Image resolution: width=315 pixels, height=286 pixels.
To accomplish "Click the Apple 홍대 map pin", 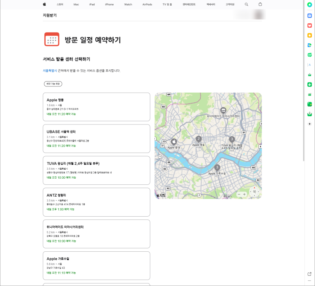I will tap(174, 142).
